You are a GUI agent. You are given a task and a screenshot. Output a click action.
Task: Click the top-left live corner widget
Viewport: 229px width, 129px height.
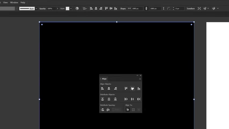pos(42,25)
